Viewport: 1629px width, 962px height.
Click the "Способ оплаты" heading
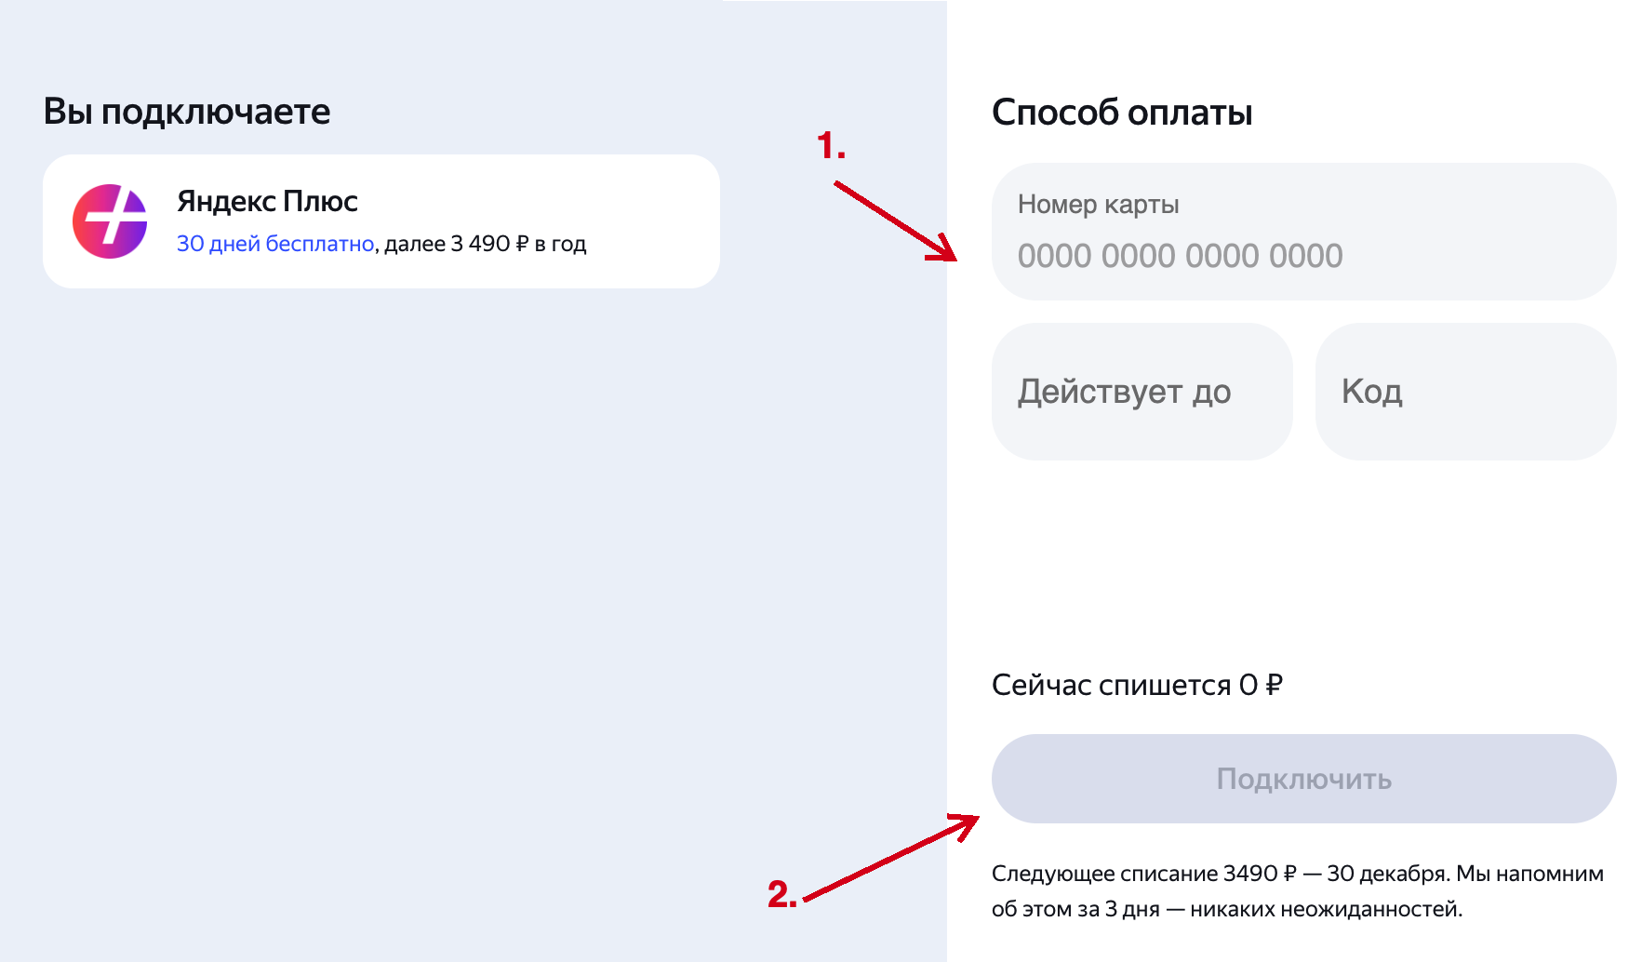(1122, 113)
